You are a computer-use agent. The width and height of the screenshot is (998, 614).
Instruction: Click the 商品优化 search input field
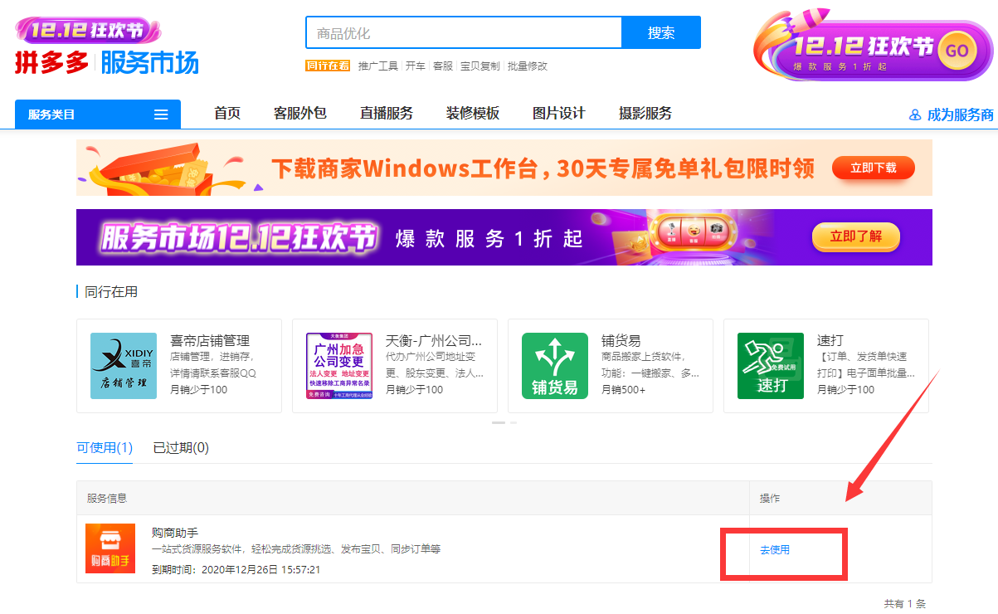[x=464, y=33]
